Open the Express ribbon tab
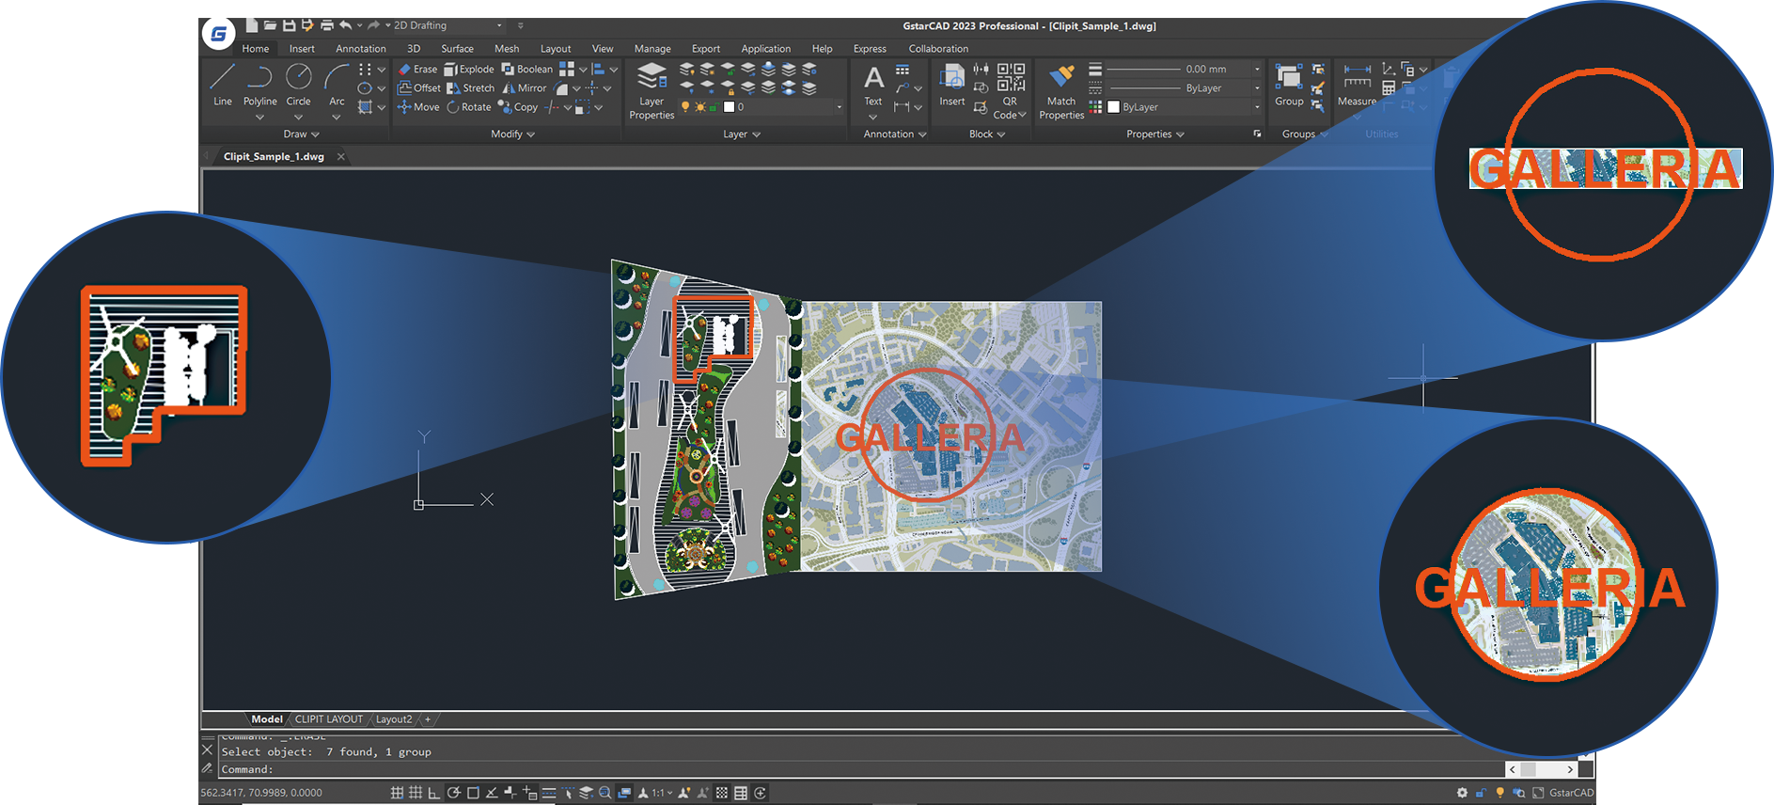Image resolution: width=1774 pixels, height=805 pixels. pos(870,49)
